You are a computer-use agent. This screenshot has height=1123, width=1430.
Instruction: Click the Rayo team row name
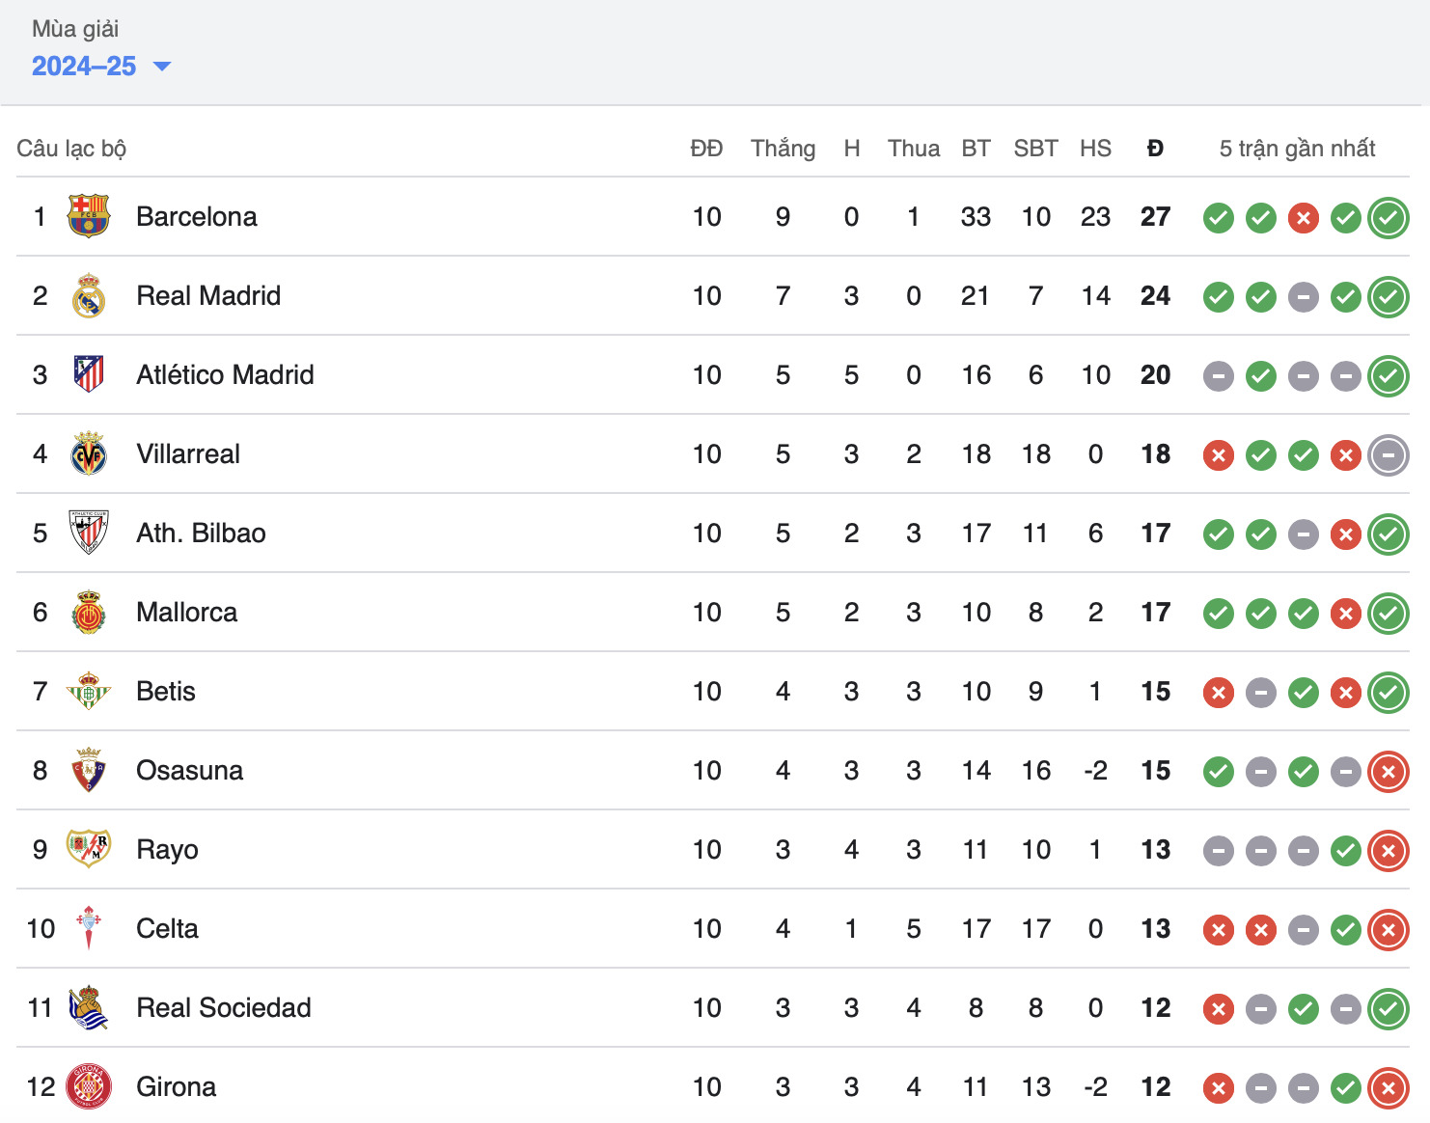tap(168, 849)
